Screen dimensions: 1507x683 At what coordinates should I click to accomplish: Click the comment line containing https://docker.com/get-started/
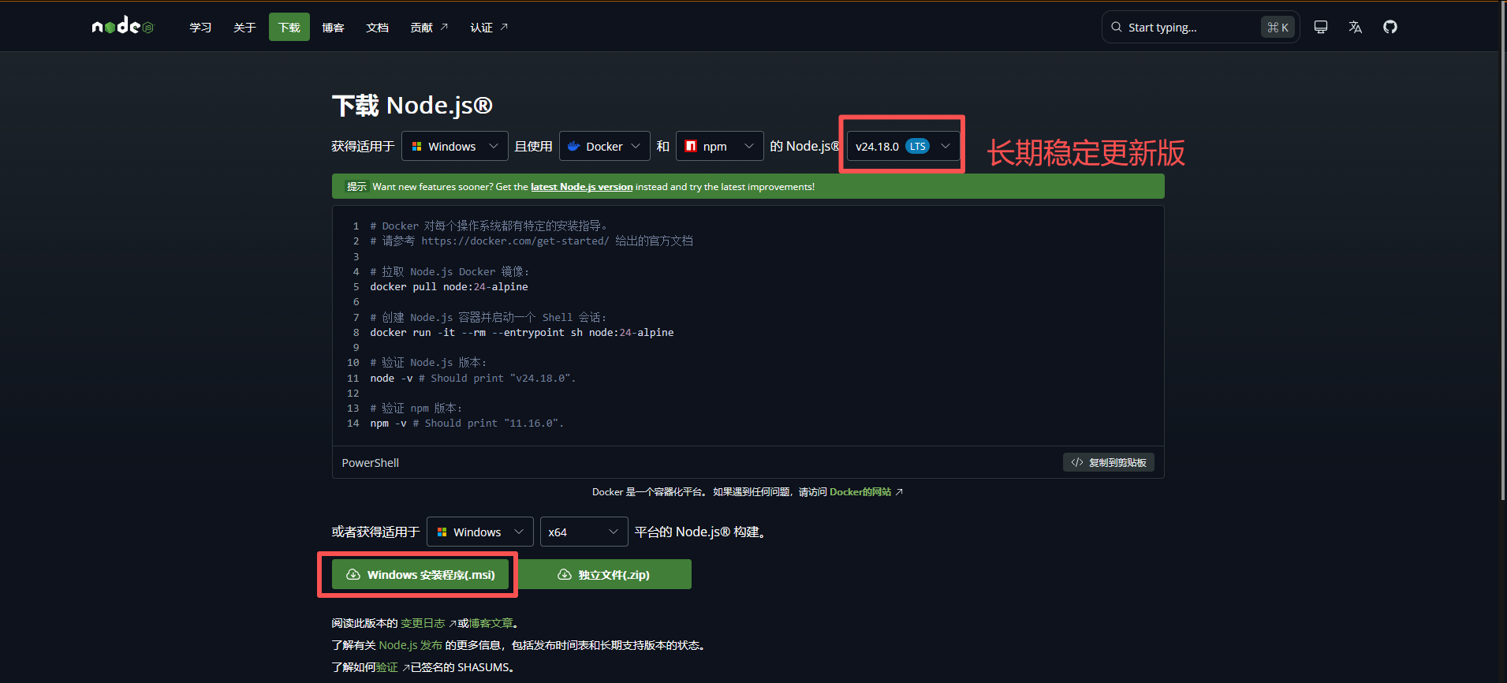coord(532,241)
